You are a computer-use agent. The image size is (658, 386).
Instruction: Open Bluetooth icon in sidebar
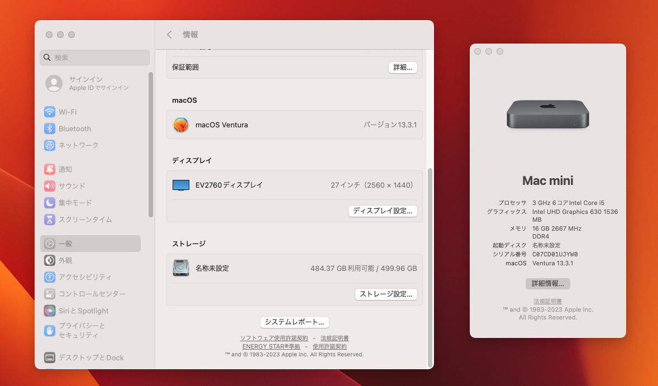(50, 128)
